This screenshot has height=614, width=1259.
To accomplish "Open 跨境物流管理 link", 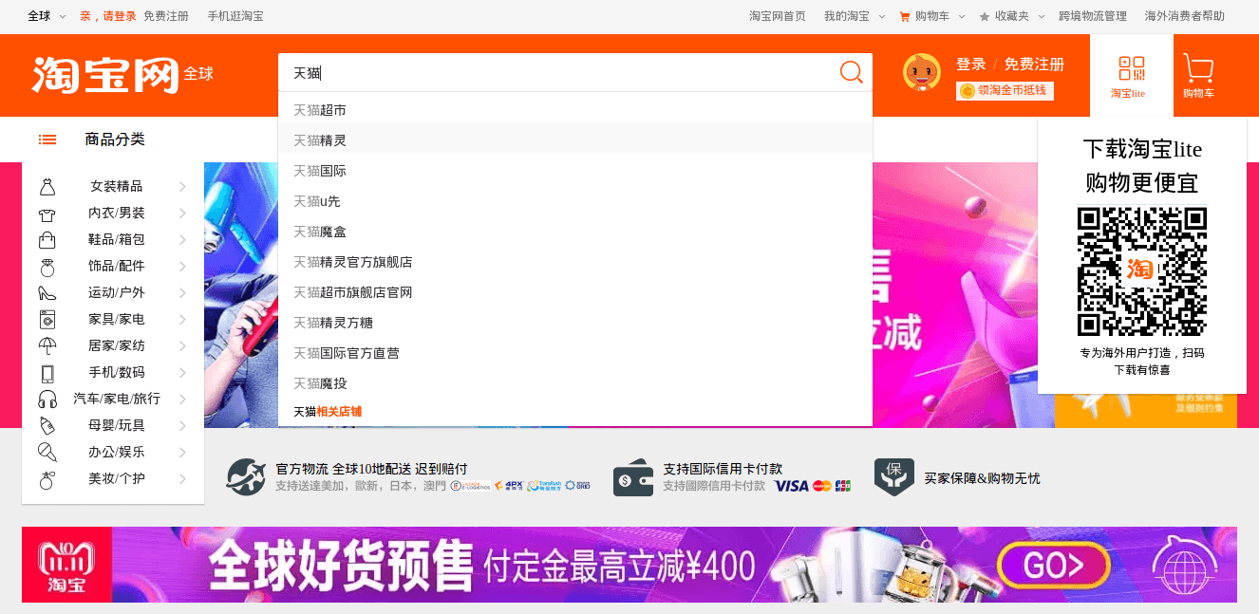I will (1093, 16).
